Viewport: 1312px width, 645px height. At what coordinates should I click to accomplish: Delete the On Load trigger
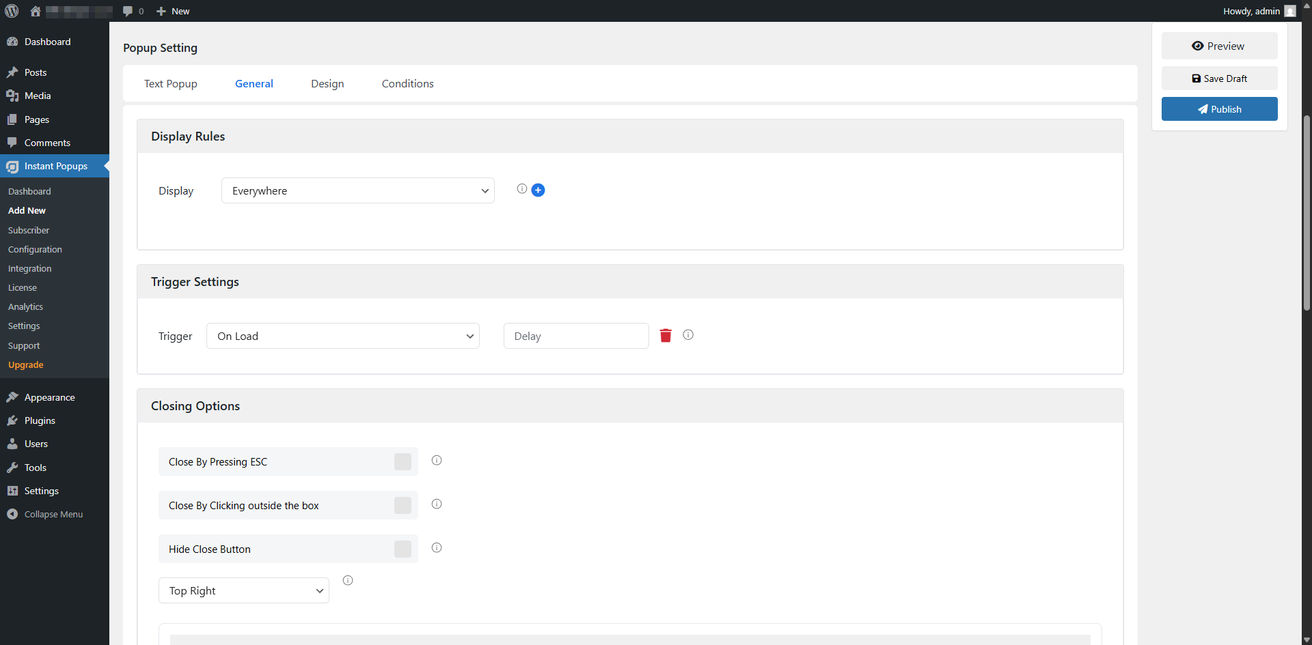666,335
